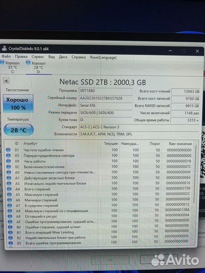The image size is (205, 273).
Task: Click the status orb for attribute 01
Action: click(8, 150)
